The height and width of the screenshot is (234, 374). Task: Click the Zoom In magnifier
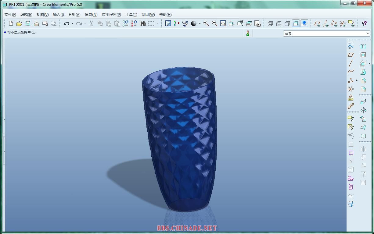[x=206, y=23]
